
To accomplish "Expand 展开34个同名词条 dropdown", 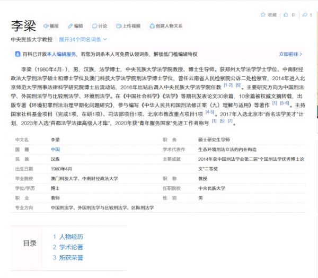I will [83, 39].
